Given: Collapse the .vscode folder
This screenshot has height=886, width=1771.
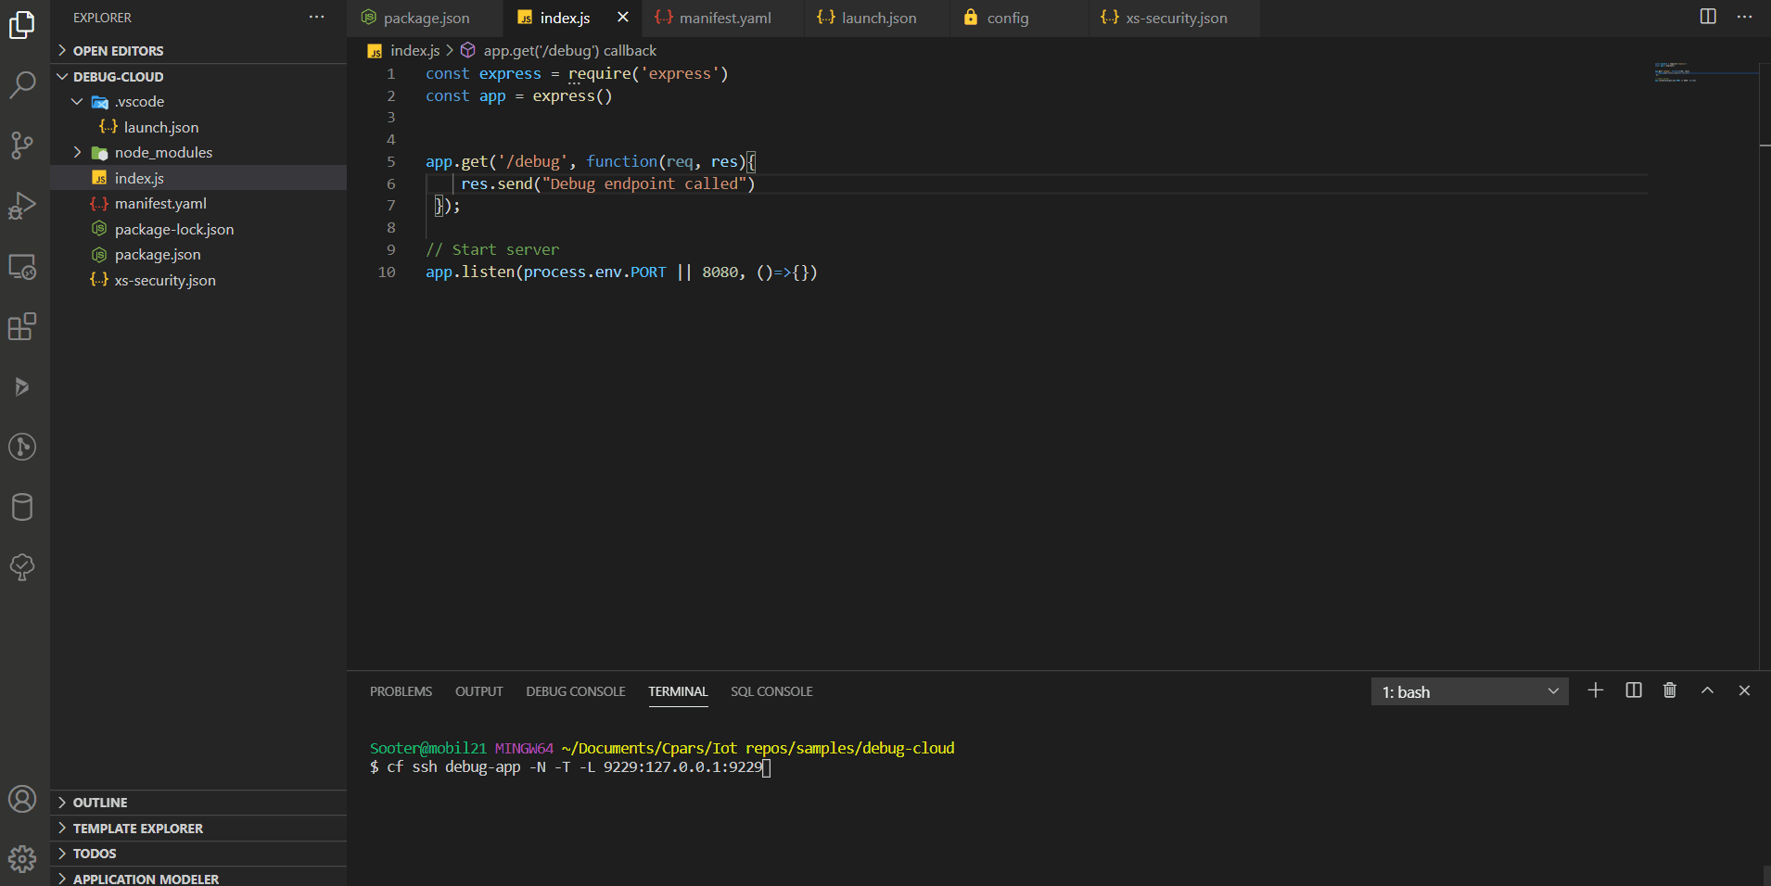Looking at the screenshot, I should tap(77, 102).
